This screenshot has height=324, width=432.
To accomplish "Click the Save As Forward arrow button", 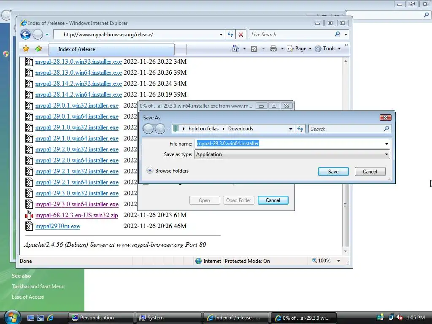I will tap(160, 129).
